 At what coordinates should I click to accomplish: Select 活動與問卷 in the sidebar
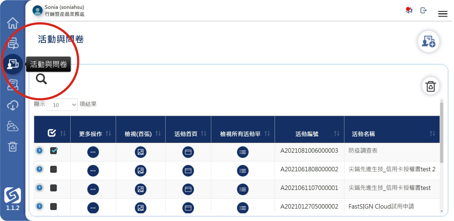point(13,64)
